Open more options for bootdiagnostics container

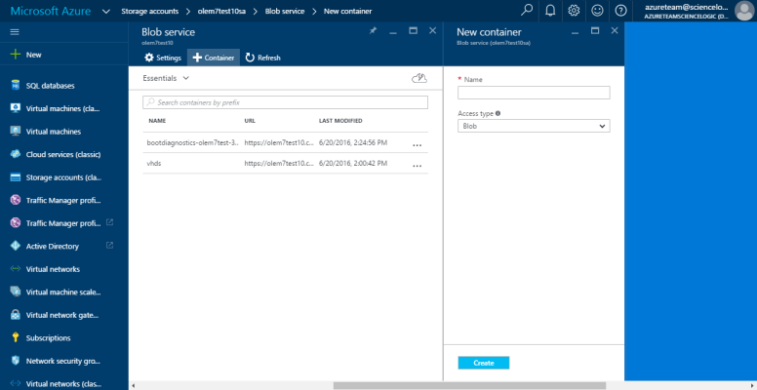[x=418, y=144]
